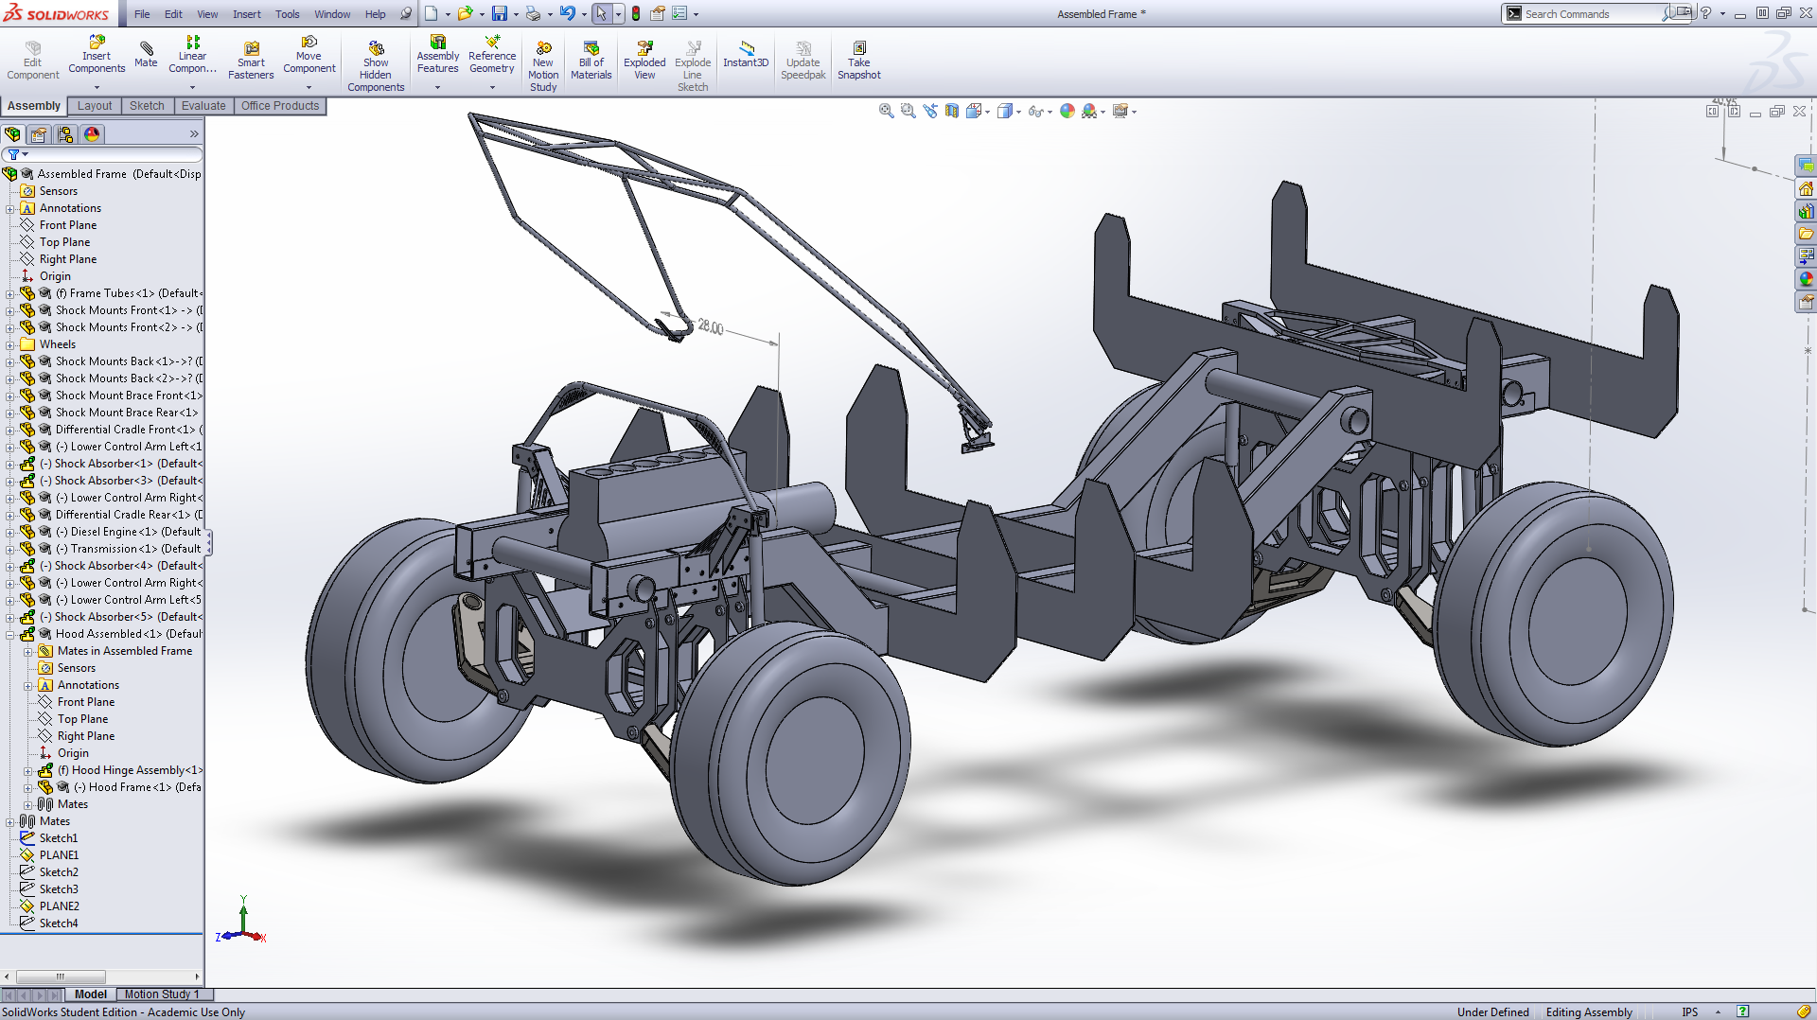1817x1020 pixels.
Task: Click the Help question mark icon
Action: coord(1705,13)
